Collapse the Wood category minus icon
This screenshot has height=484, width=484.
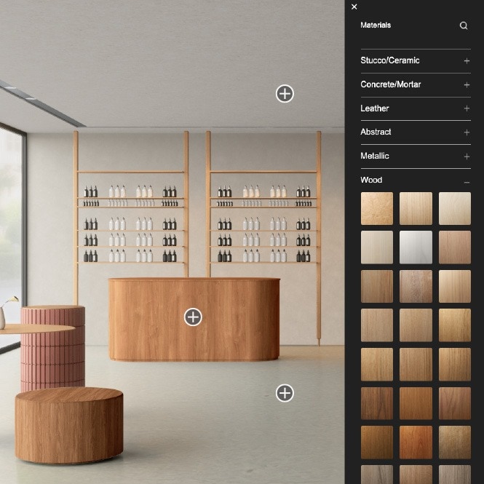[467, 183]
